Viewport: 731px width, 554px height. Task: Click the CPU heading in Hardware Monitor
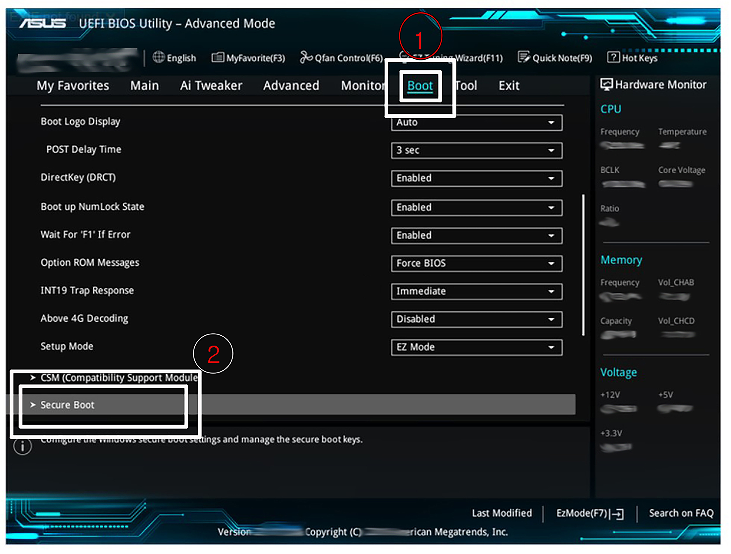(x=611, y=109)
